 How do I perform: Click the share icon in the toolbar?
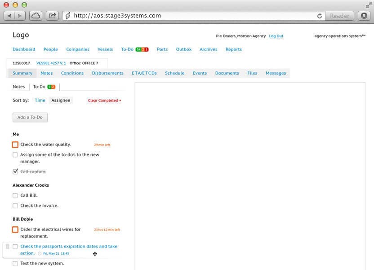52,15
